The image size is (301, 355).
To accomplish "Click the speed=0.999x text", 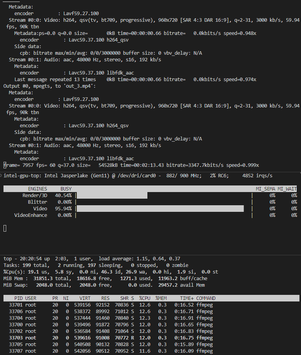I will (242, 165).
